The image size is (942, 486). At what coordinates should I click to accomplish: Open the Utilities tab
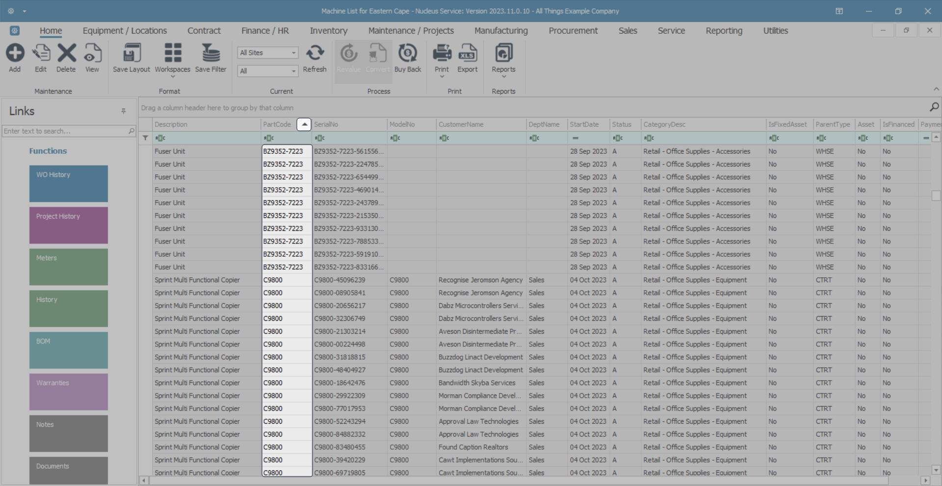[776, 30]
